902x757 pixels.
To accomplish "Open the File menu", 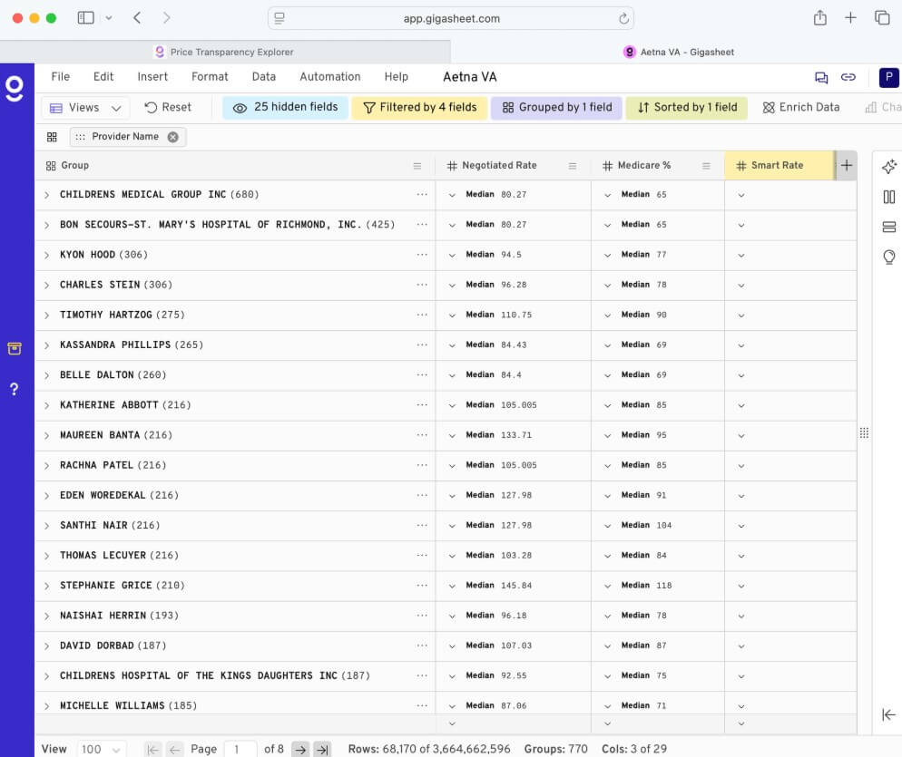I will (61, 76).
